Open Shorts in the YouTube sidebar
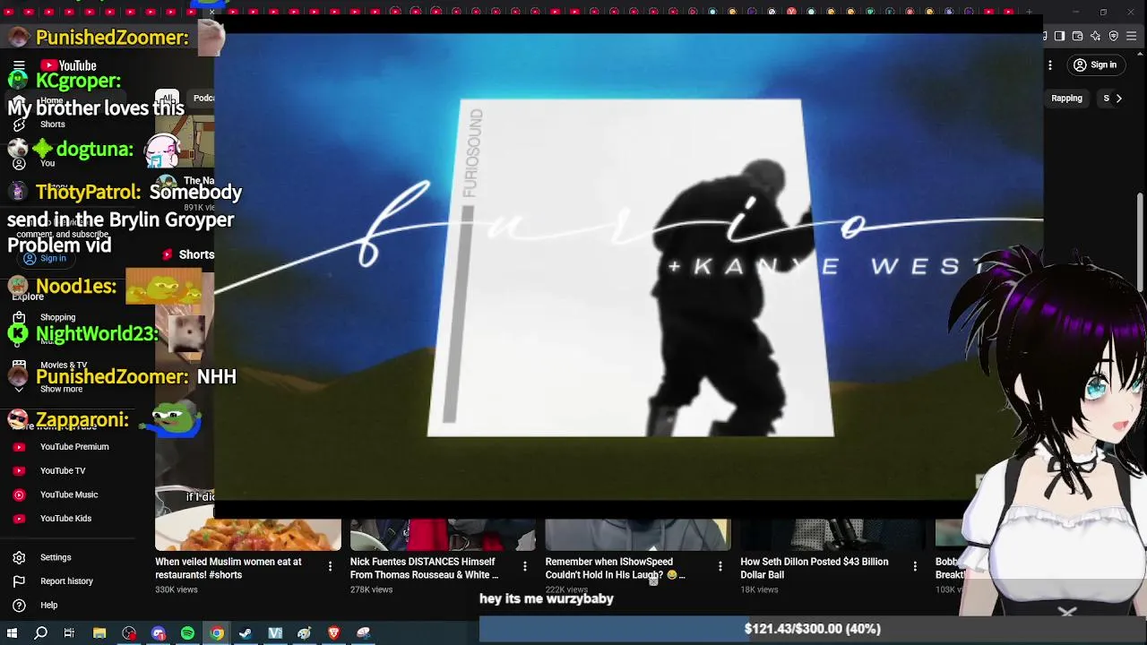 coord(52,125)
